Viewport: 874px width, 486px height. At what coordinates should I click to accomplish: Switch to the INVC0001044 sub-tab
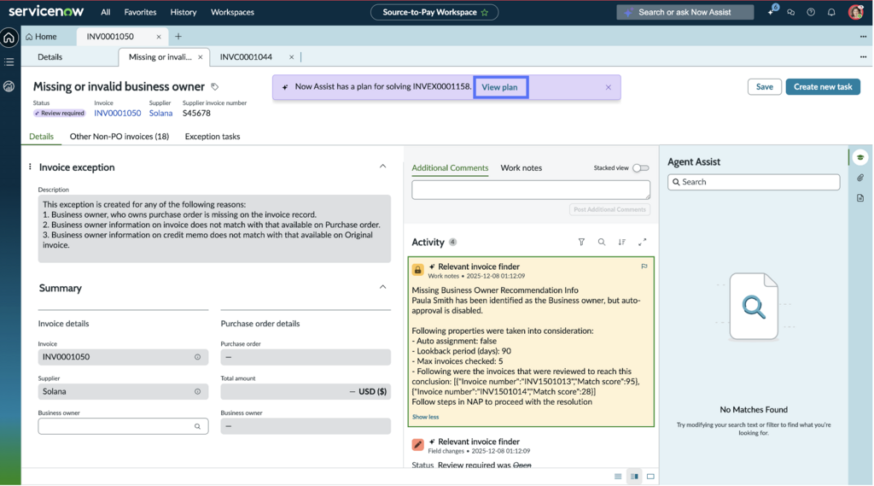[246, 57]
